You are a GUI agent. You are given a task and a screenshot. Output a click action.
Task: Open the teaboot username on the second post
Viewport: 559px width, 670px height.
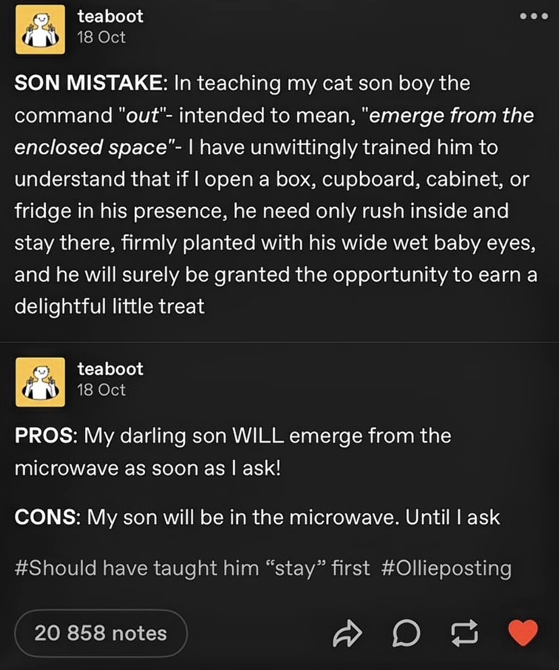coord(110,369)
